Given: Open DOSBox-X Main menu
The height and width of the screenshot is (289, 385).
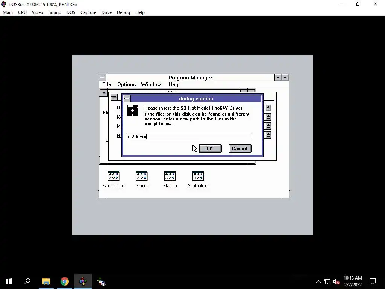Looking at the screenshot, I should tap(8, 12).
